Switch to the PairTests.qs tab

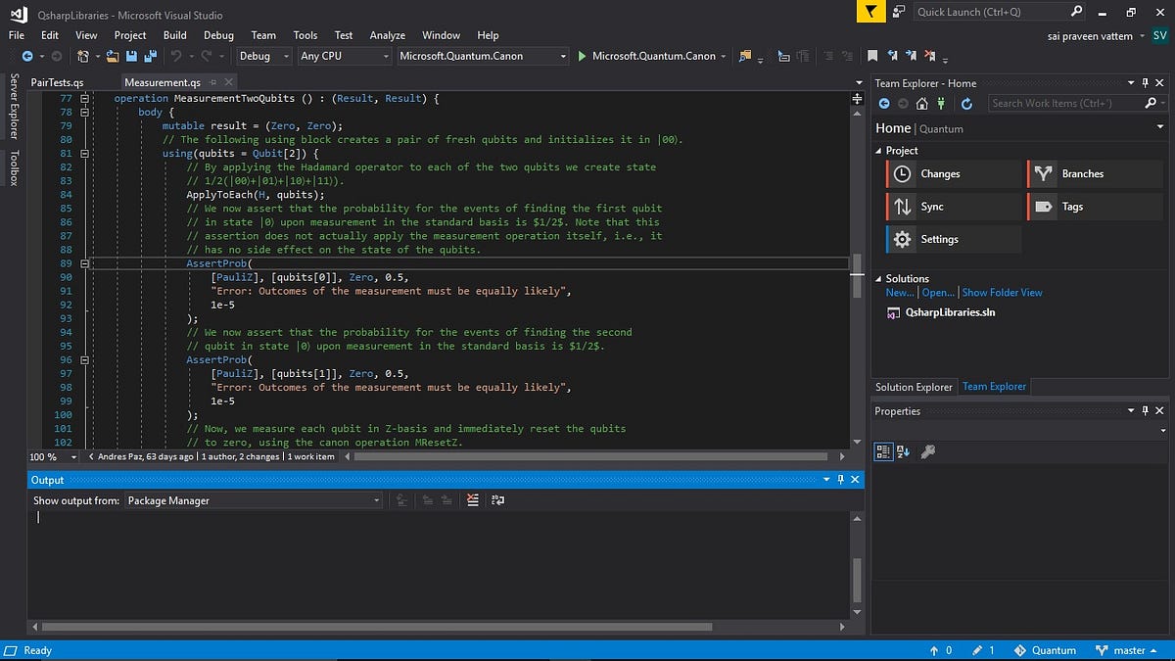click(57, 82)
